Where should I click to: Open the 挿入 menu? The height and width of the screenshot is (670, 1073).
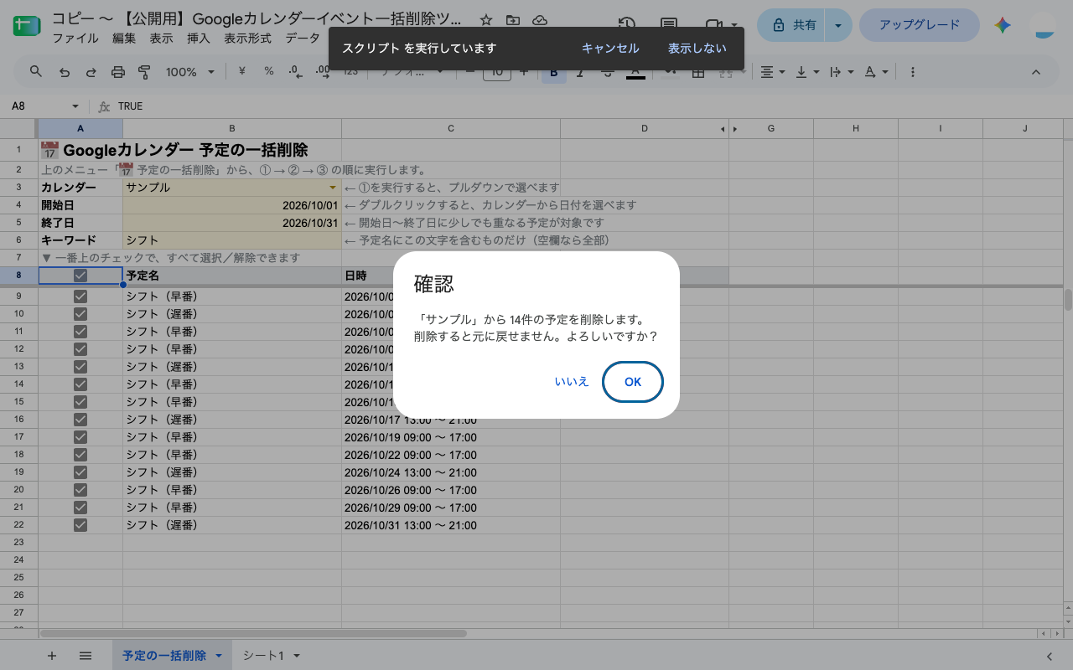click(199, 39)
